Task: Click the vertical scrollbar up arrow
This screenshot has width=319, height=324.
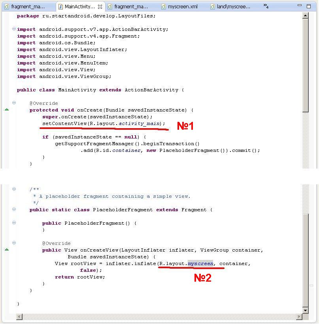Action: 306,15
